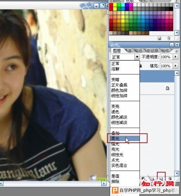The image size is (181, 196).
Task: Collapse the layers palette group
Action: coord(172,45)
